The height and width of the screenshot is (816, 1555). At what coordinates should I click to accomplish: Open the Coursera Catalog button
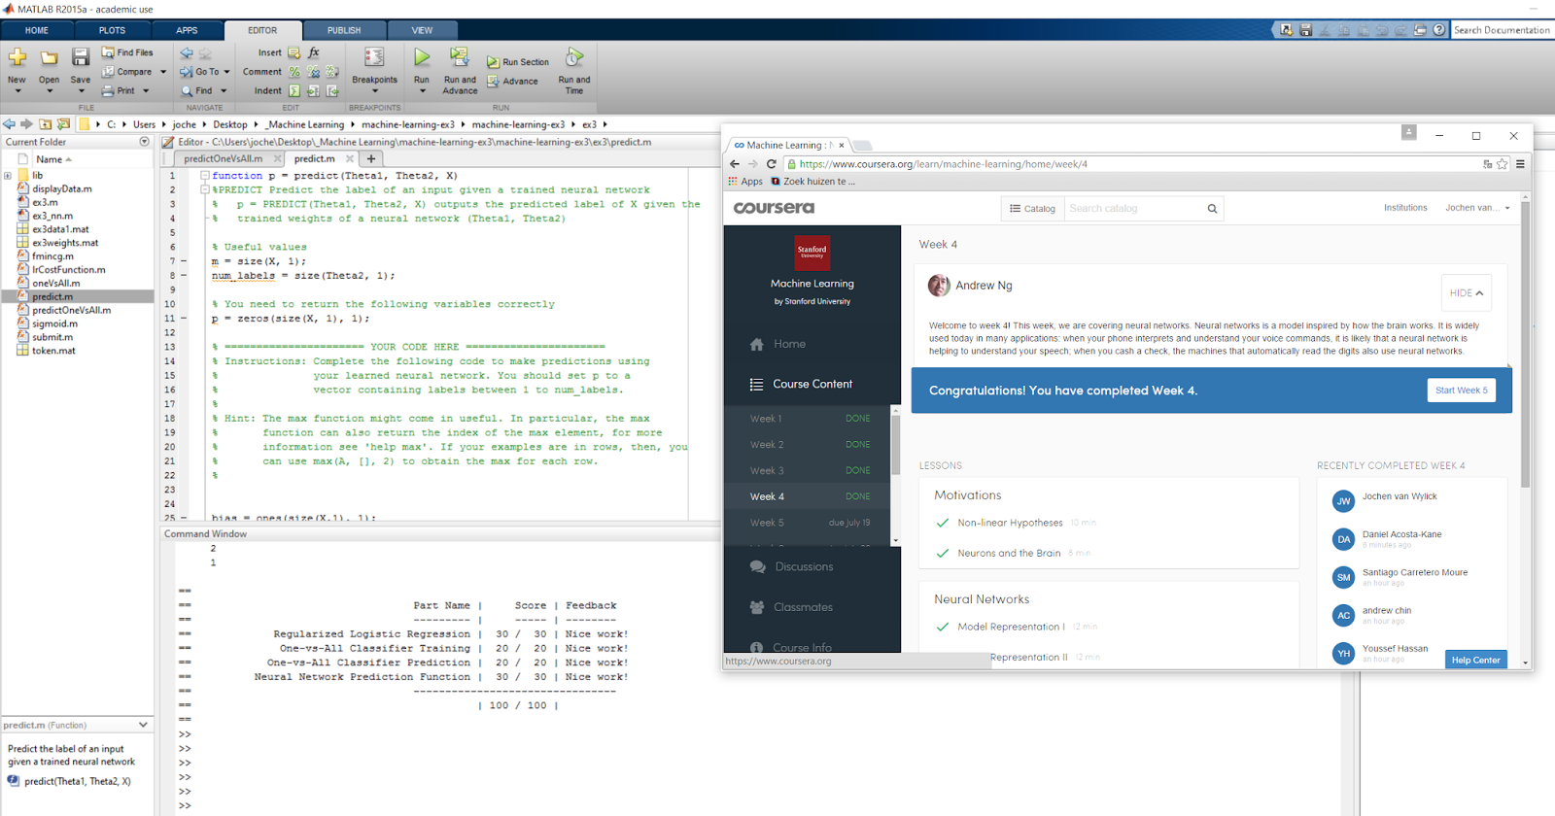(1032, 209)
